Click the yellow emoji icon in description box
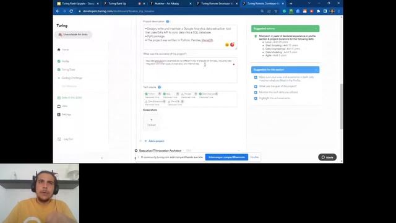Screen dimensions: 396x223 tap(227, 45)
